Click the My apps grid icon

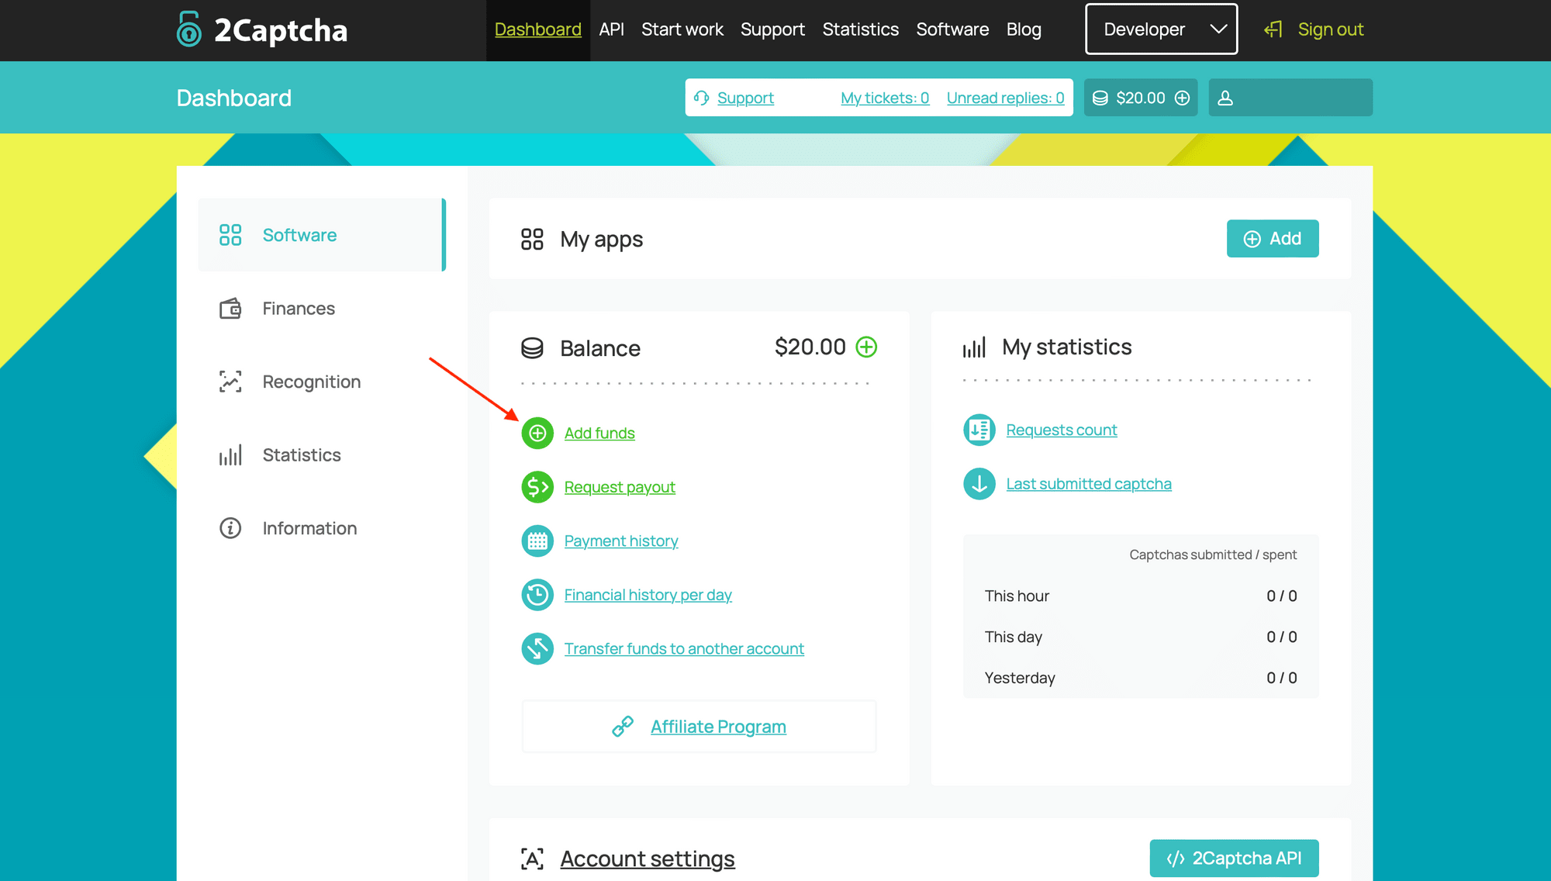tap(532, 239)
